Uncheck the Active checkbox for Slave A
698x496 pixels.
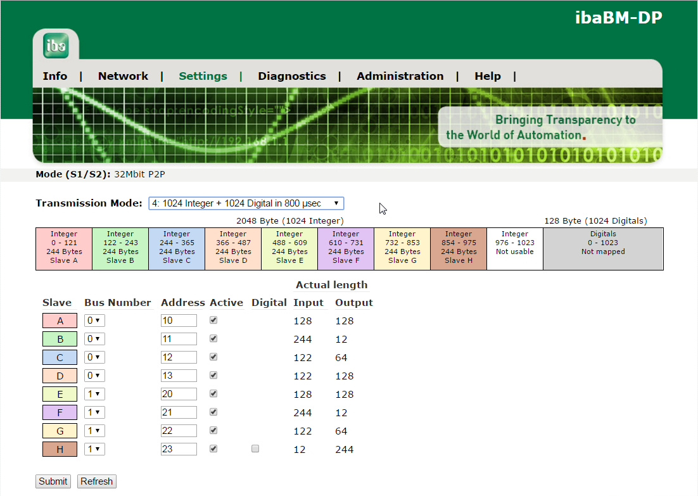[x=213, y=321]
